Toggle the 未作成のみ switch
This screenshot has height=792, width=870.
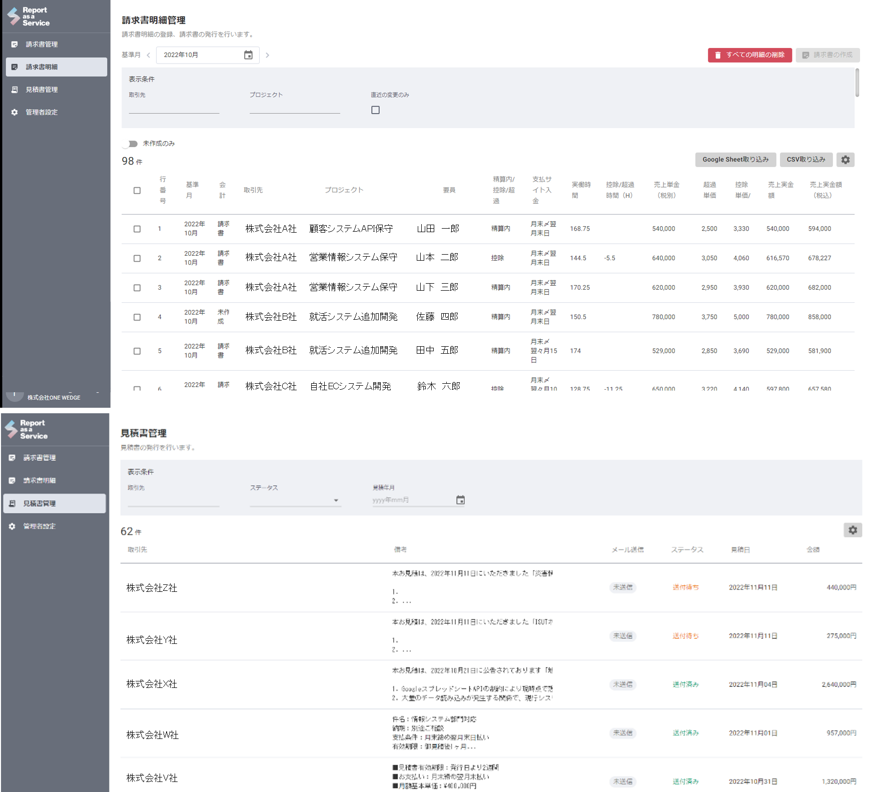131,144
